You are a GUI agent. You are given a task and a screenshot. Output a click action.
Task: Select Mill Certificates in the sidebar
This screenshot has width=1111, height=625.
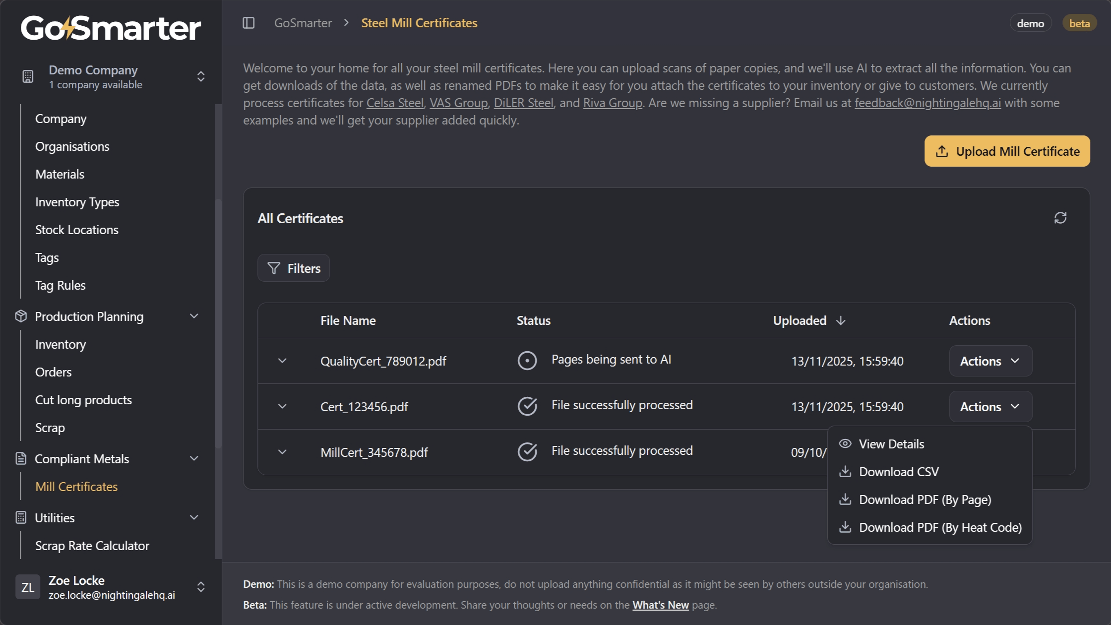click(76, 487)
